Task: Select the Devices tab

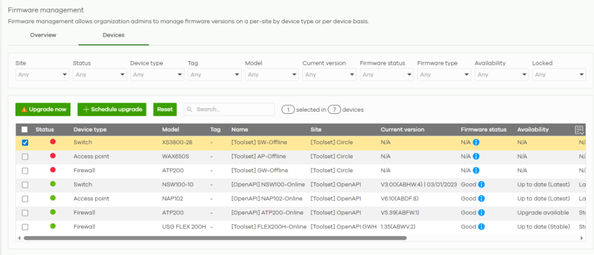Action: click(x=113, y=35)
